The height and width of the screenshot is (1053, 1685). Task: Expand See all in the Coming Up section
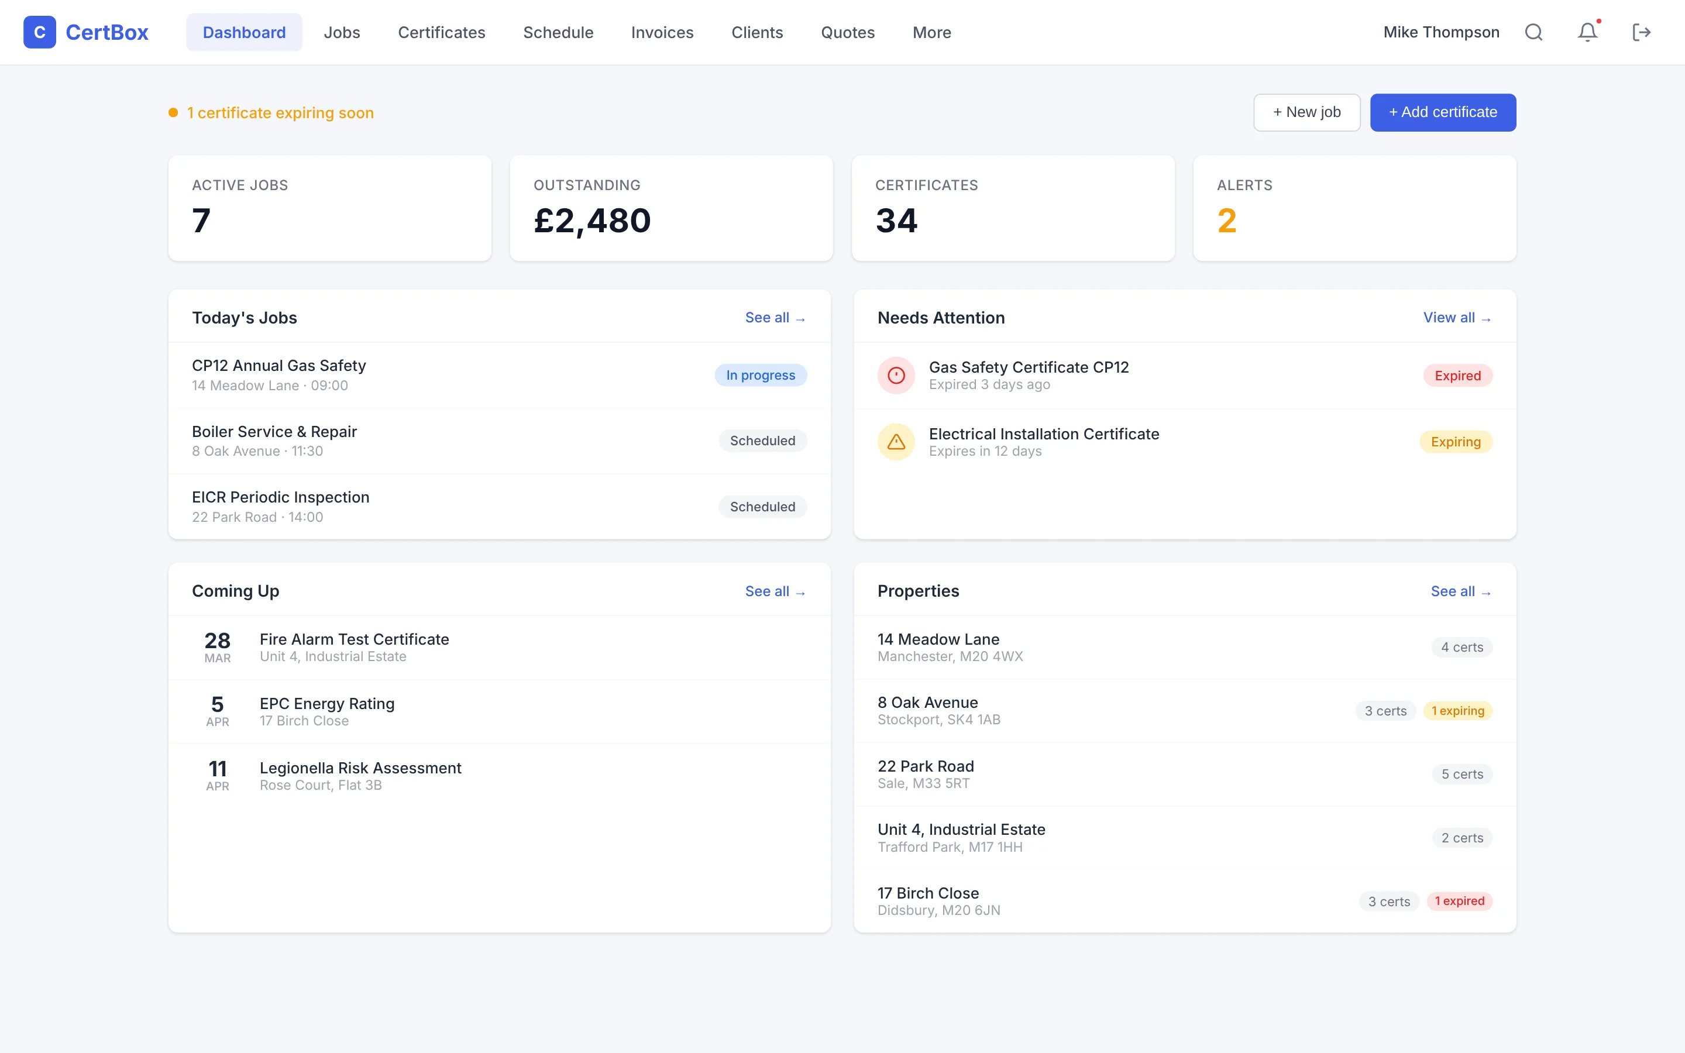775,591
